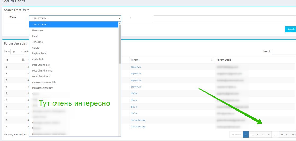Open the SELECT KEY dropdown box

(75, 18)
